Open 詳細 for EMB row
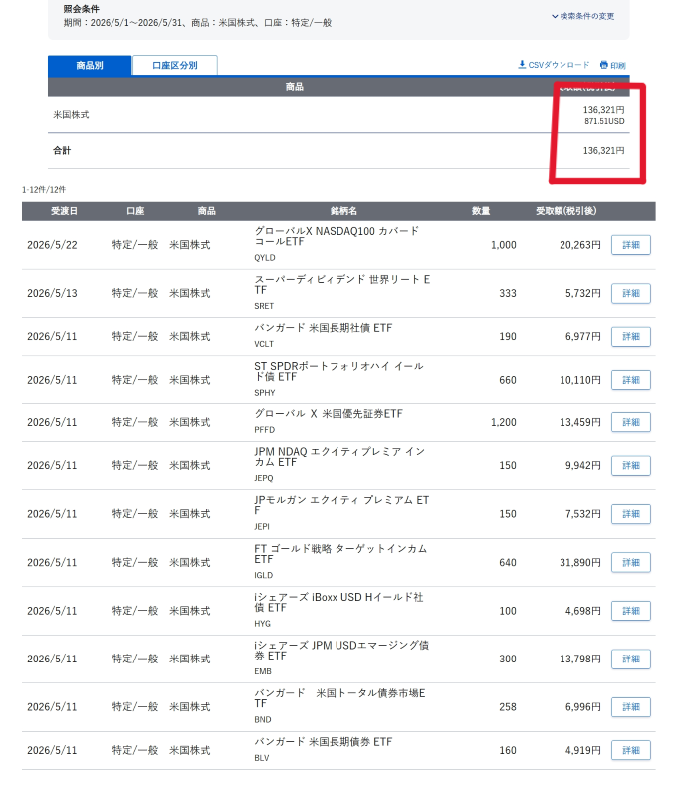The width and height of the screenshot is (674, 792). (630, 659)
